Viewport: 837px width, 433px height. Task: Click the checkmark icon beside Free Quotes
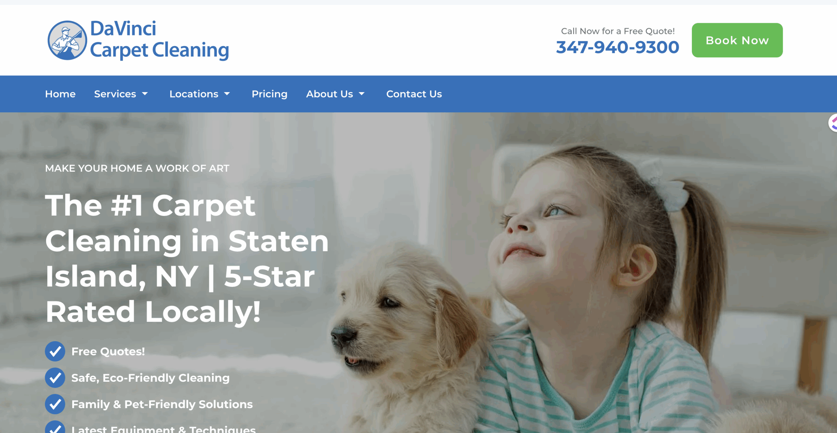pyautogui.click(x=55, y=351)
